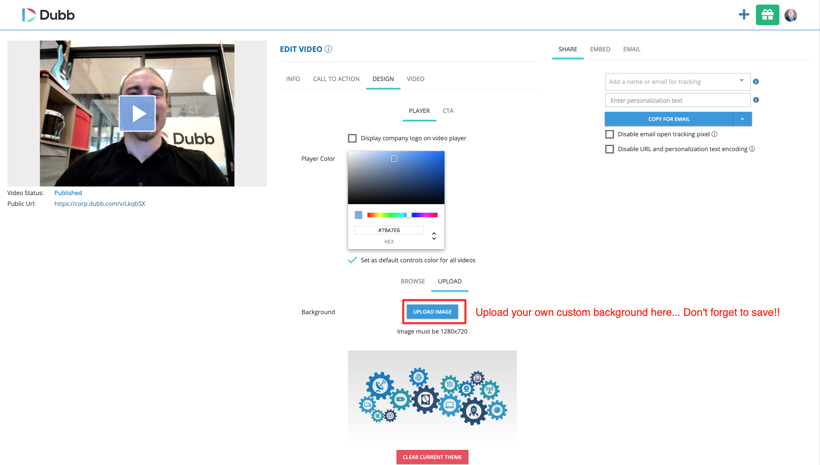This screenshot has width=820, height=465.
Task: Click info icon after tracking pixel label
Action: click(x=715, y=134)
